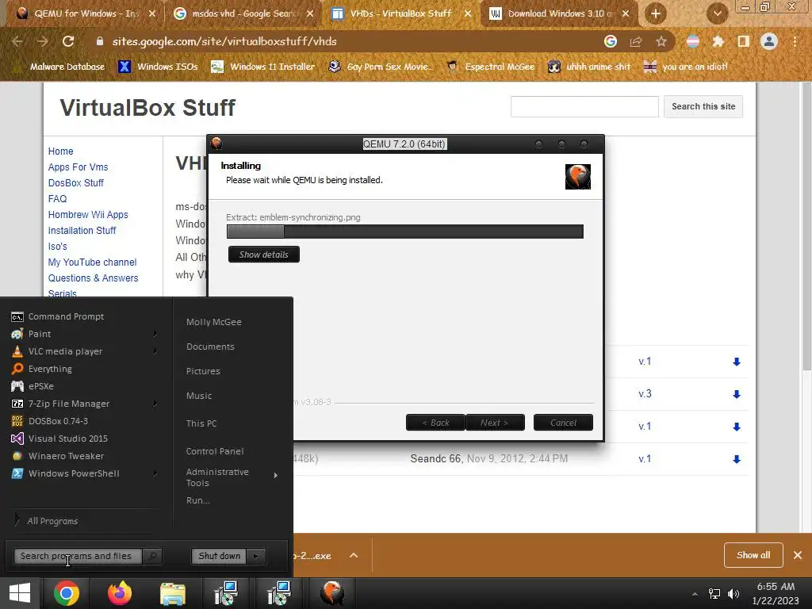Share this page icon in address bar

tap(636, 41)
